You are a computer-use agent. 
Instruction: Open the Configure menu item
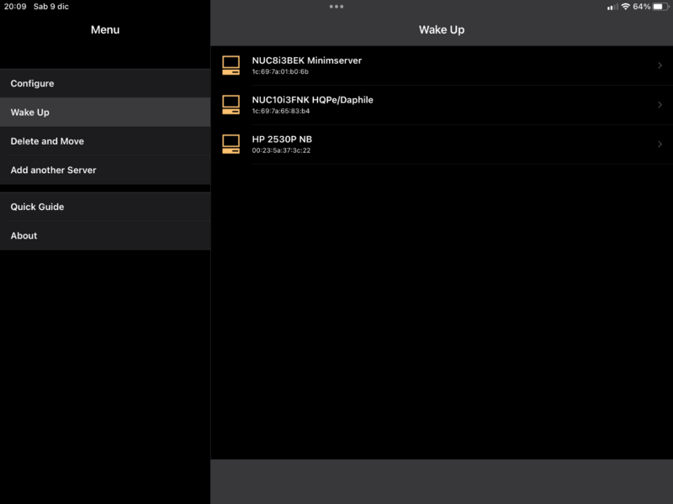tap(32, 84)
